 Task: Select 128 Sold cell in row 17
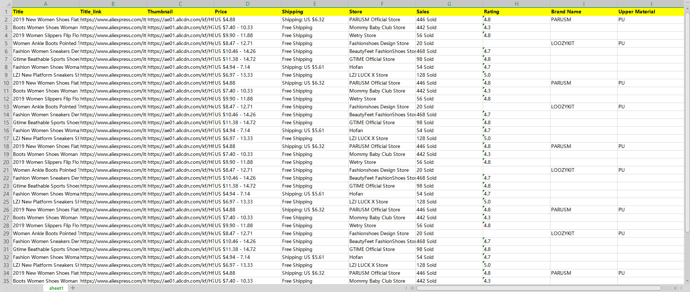click(449, 138)
